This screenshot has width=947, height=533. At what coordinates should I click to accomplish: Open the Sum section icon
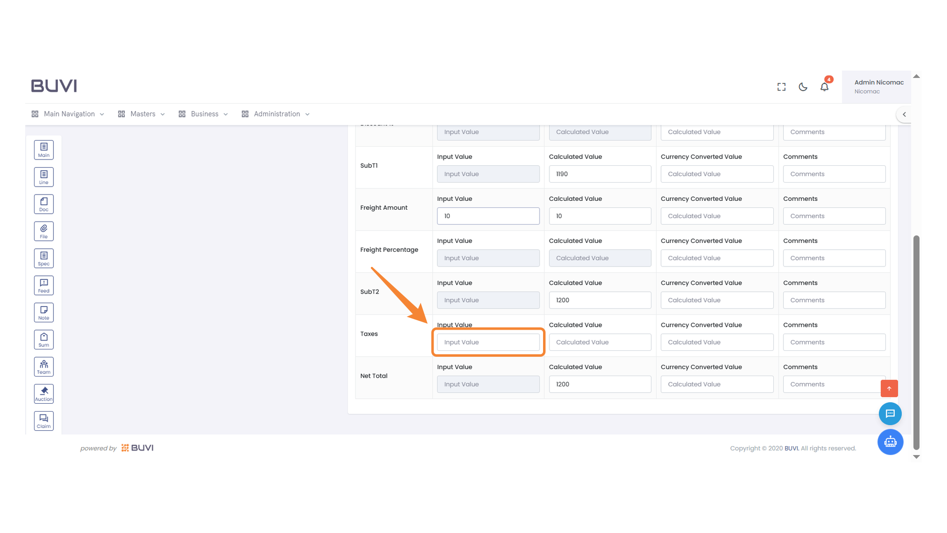click(x=43, y=339)
